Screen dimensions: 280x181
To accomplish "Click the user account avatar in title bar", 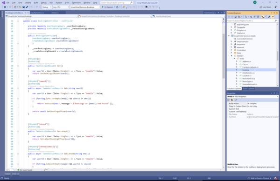I will (x=255, y=2).
